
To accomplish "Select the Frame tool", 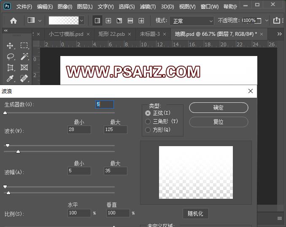I will tap(24, 67).
